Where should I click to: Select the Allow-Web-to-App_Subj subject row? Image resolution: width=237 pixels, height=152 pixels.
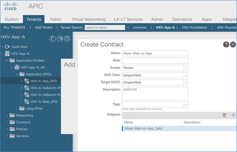179,128
